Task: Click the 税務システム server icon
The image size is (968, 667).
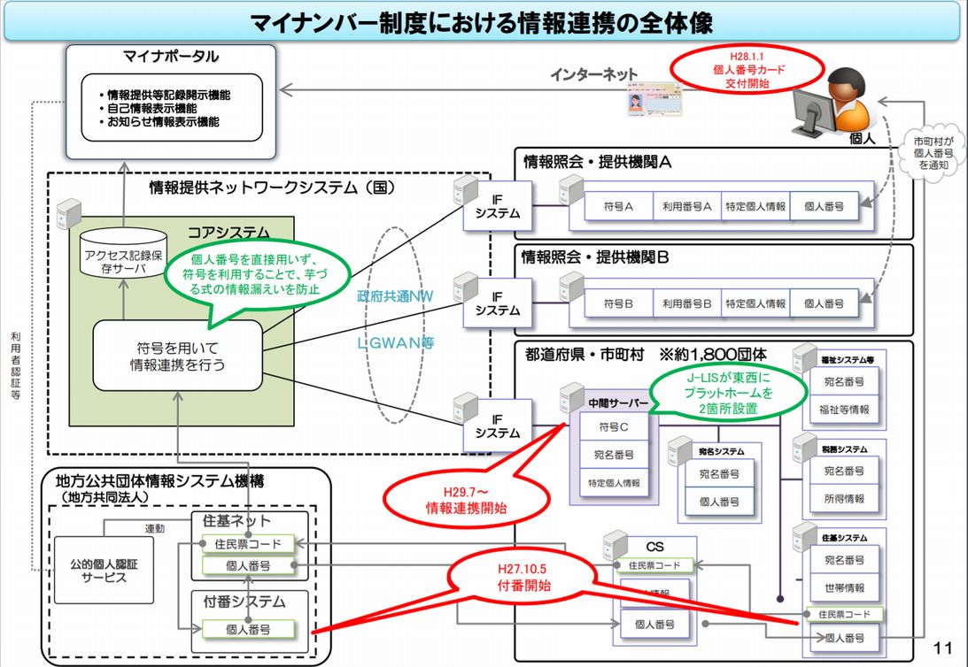Action: [x=805, y=448]
